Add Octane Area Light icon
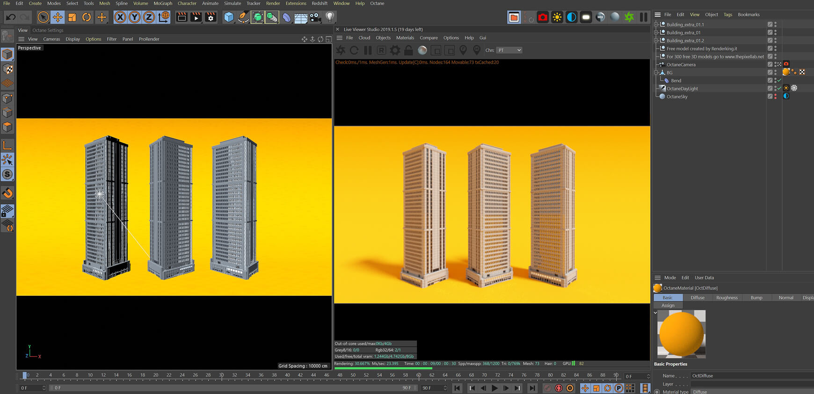This screenshot has height=394, width=814. point(586,17)
